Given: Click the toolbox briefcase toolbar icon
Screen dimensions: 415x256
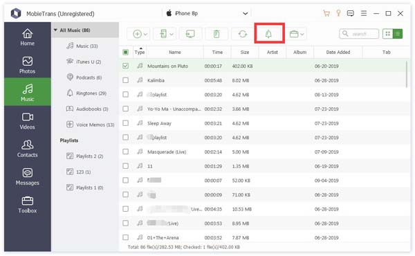Looking at the screenshot, I should click(x=294, y=34).
